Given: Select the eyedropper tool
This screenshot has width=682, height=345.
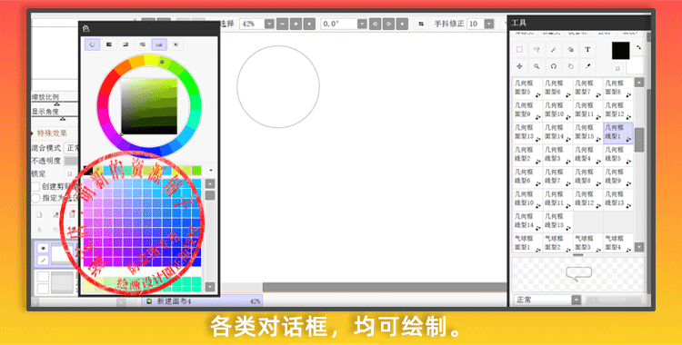Looking at the screenshot, I should (x=587, y=66).
